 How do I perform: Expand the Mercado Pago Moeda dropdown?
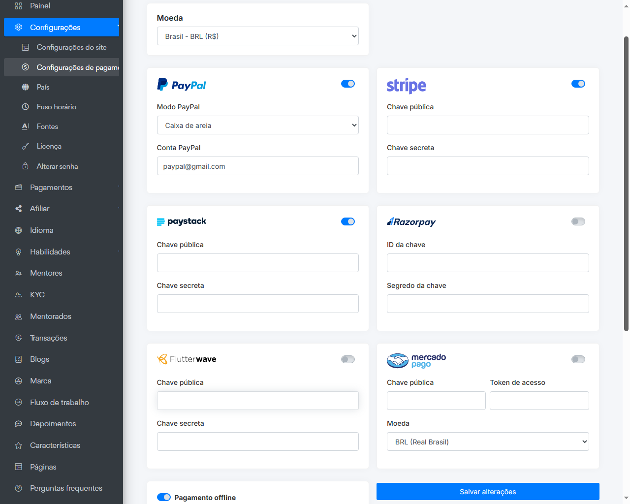tap(488, 441)
